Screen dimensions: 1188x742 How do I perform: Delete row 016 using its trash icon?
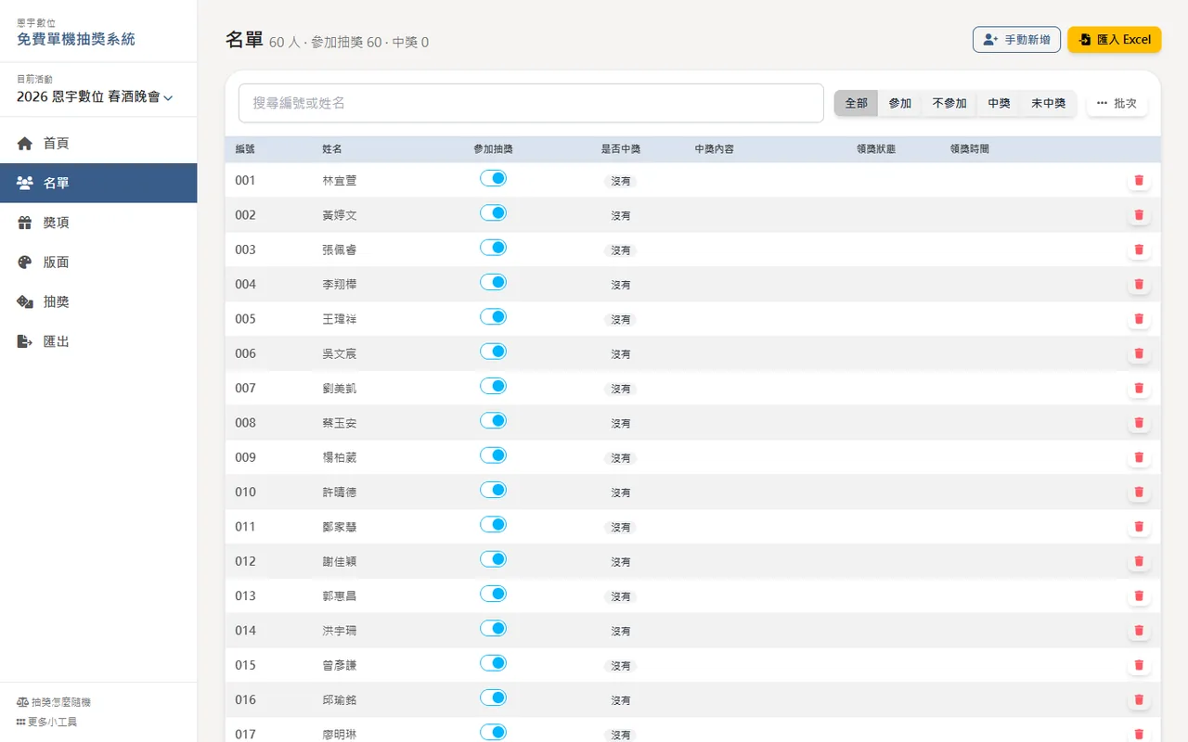tap(1139, 700)
